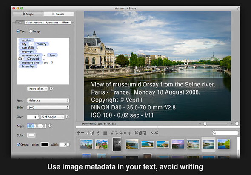
Task: Click the second crop tool icon
Action: 140,133
